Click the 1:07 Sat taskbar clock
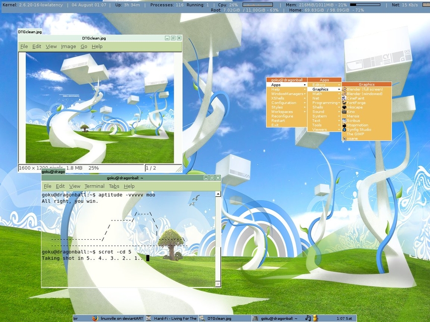 pyautogui.click(x=344, y=319)
